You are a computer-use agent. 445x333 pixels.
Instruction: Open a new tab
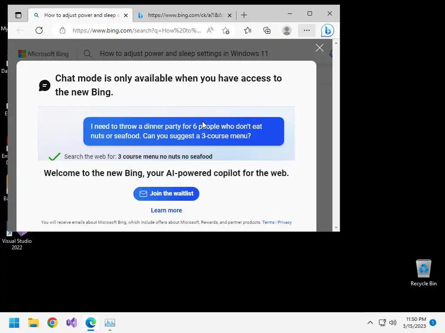click(244, 15)
